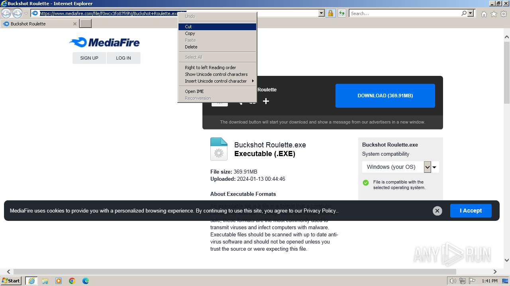Click the About Executable Formats heading

coord(243,194)
